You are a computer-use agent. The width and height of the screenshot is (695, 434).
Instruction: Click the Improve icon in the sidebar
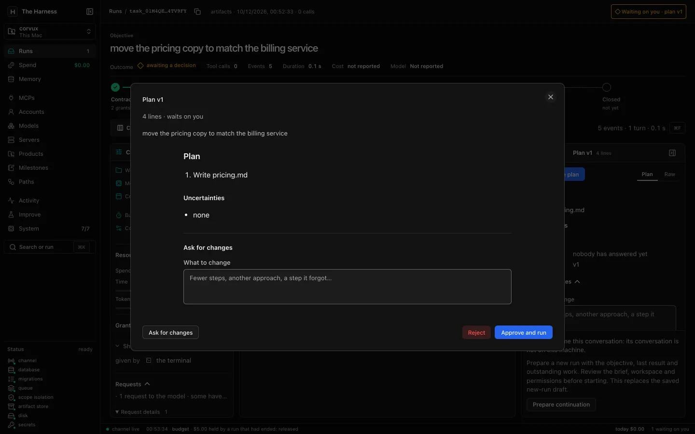coord(11,215)
